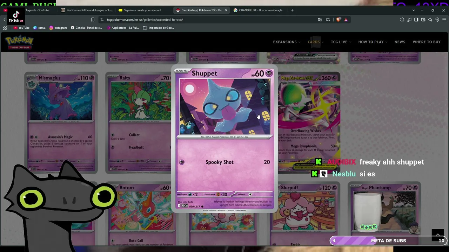Open Where to Buy page
This screenshot has width=449, height=252.
tap(427, 42)
